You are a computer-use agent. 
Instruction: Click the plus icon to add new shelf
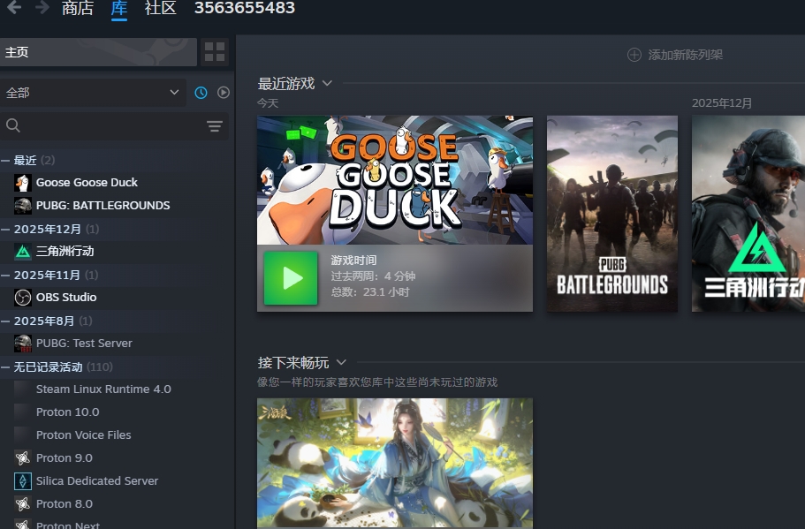634,55
